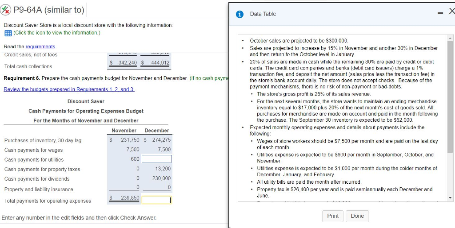Click December property taxes value 13,200
455x228 pixels.
click(163, 169)
